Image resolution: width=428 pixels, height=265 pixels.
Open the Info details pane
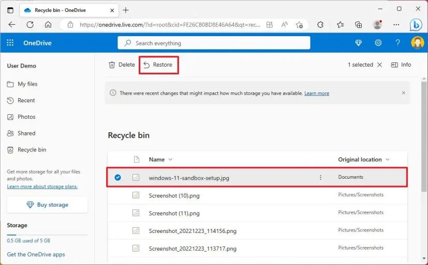[401, 65]
